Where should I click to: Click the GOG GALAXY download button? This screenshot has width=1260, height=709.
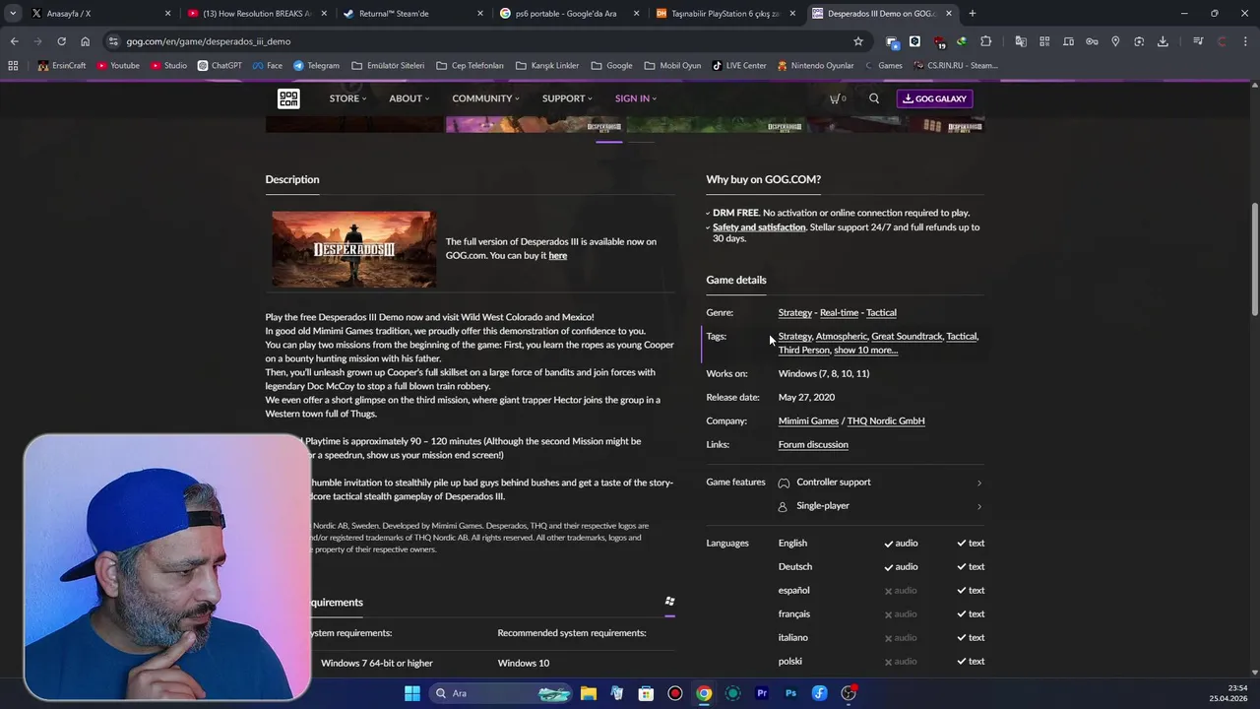click(934, 98)
